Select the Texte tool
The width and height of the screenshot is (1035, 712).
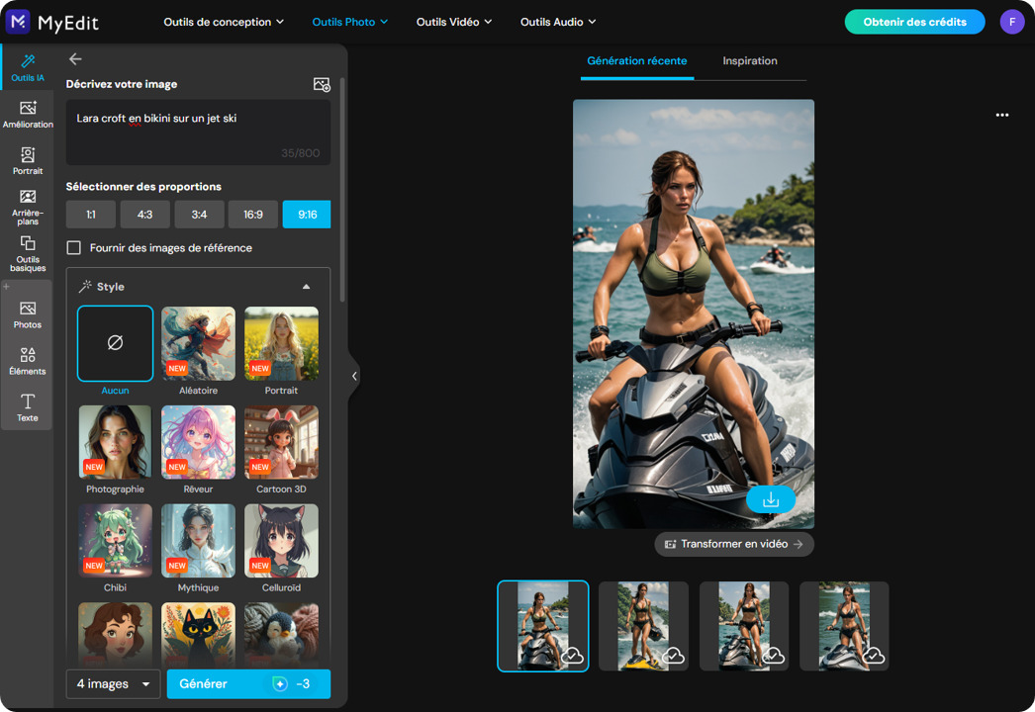click(28, 406)
